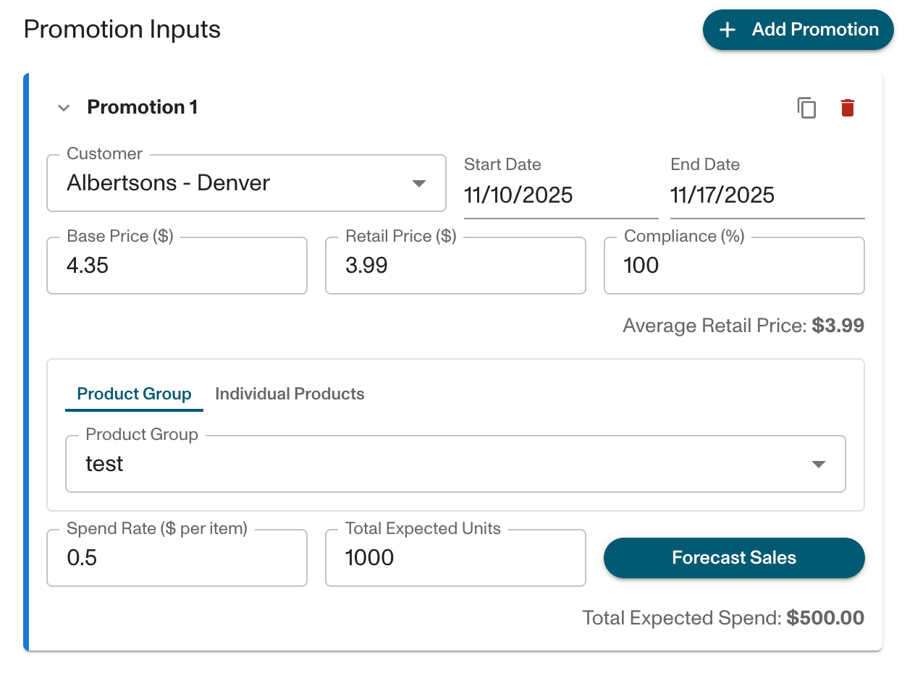Edit the Spend Rate per item field

tap(177, 558)
